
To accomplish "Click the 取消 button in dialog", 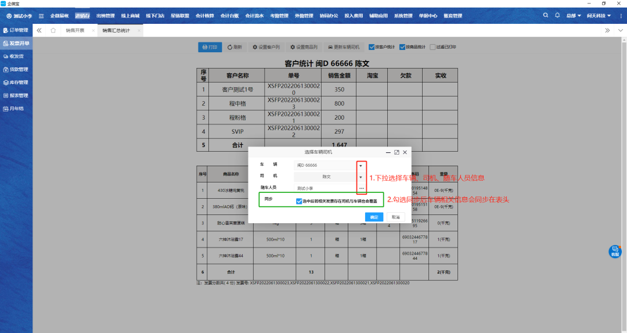I will coord(395,217).
